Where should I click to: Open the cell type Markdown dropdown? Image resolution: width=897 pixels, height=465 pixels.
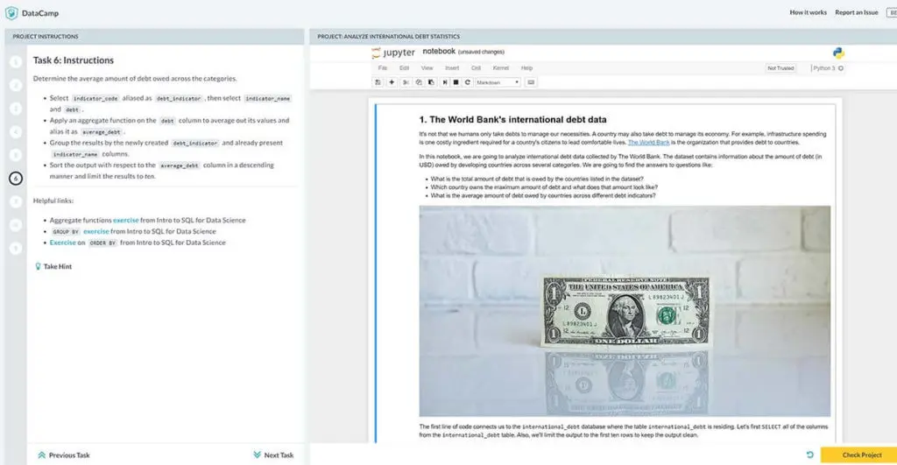pos(498,82)
